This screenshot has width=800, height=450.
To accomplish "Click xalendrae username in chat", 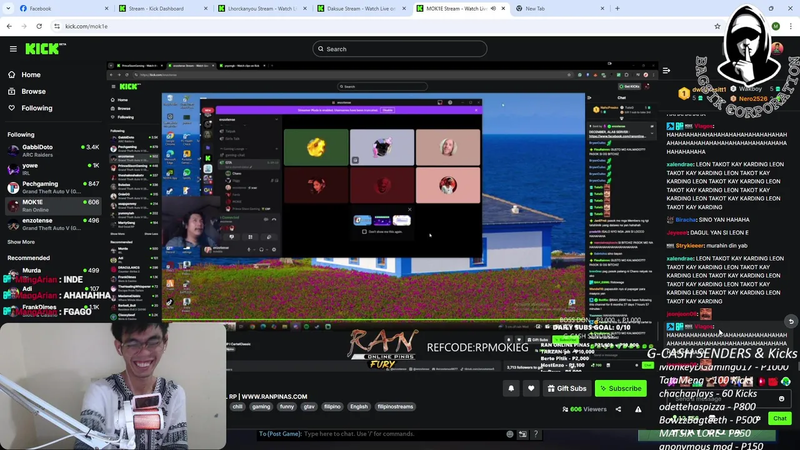I will point(680,164).
